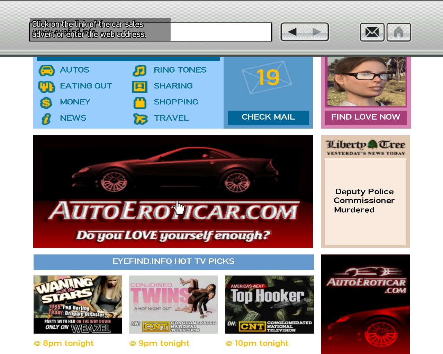443x354 pixels.
Task: Click the woman's photo in dating advert
Action: 366,82
